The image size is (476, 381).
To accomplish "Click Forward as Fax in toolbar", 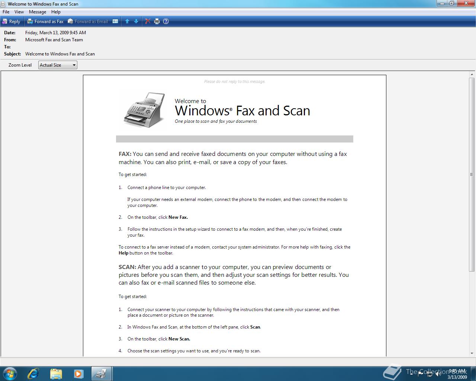I will coord(45,22).
